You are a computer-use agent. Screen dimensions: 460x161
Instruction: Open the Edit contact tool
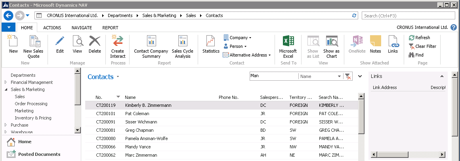(60, 41)
